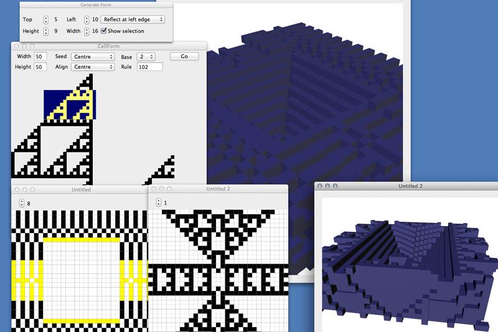This screenshot has height=332, width=498.
Task: Toggle the Show selection checkbox
Action: coord(104,31)
